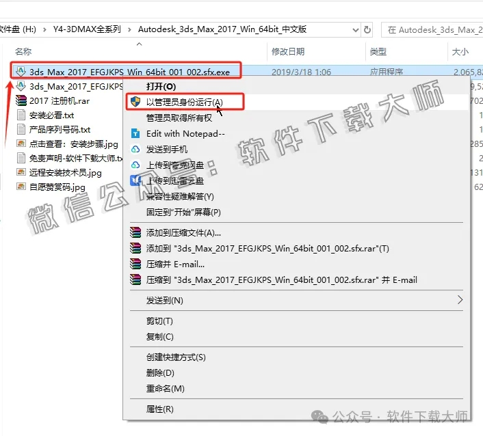This screenshot has height=436, width=483.
Task: Select 上传到夸克网盘 menu entry
Action: (x=175, y=165)
